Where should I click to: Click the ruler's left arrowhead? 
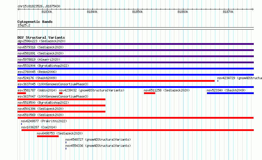18,9
